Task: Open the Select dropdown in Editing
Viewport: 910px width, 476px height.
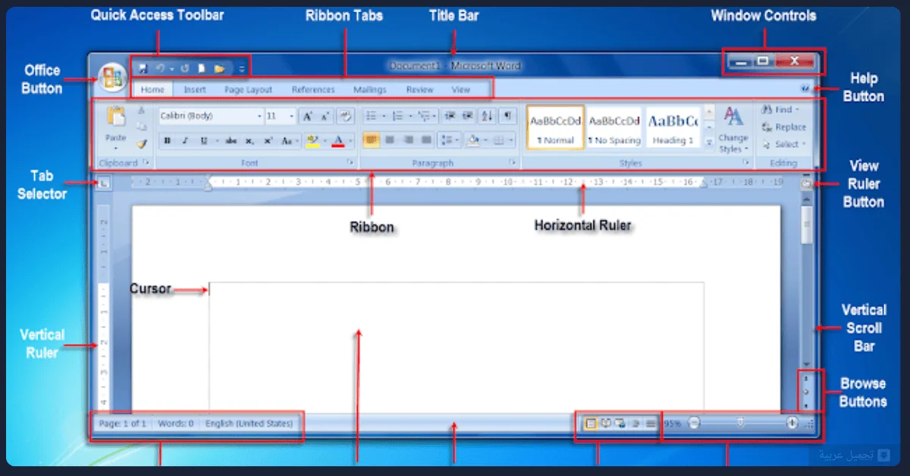Action: pyautogui.click(x=784, y=144)
